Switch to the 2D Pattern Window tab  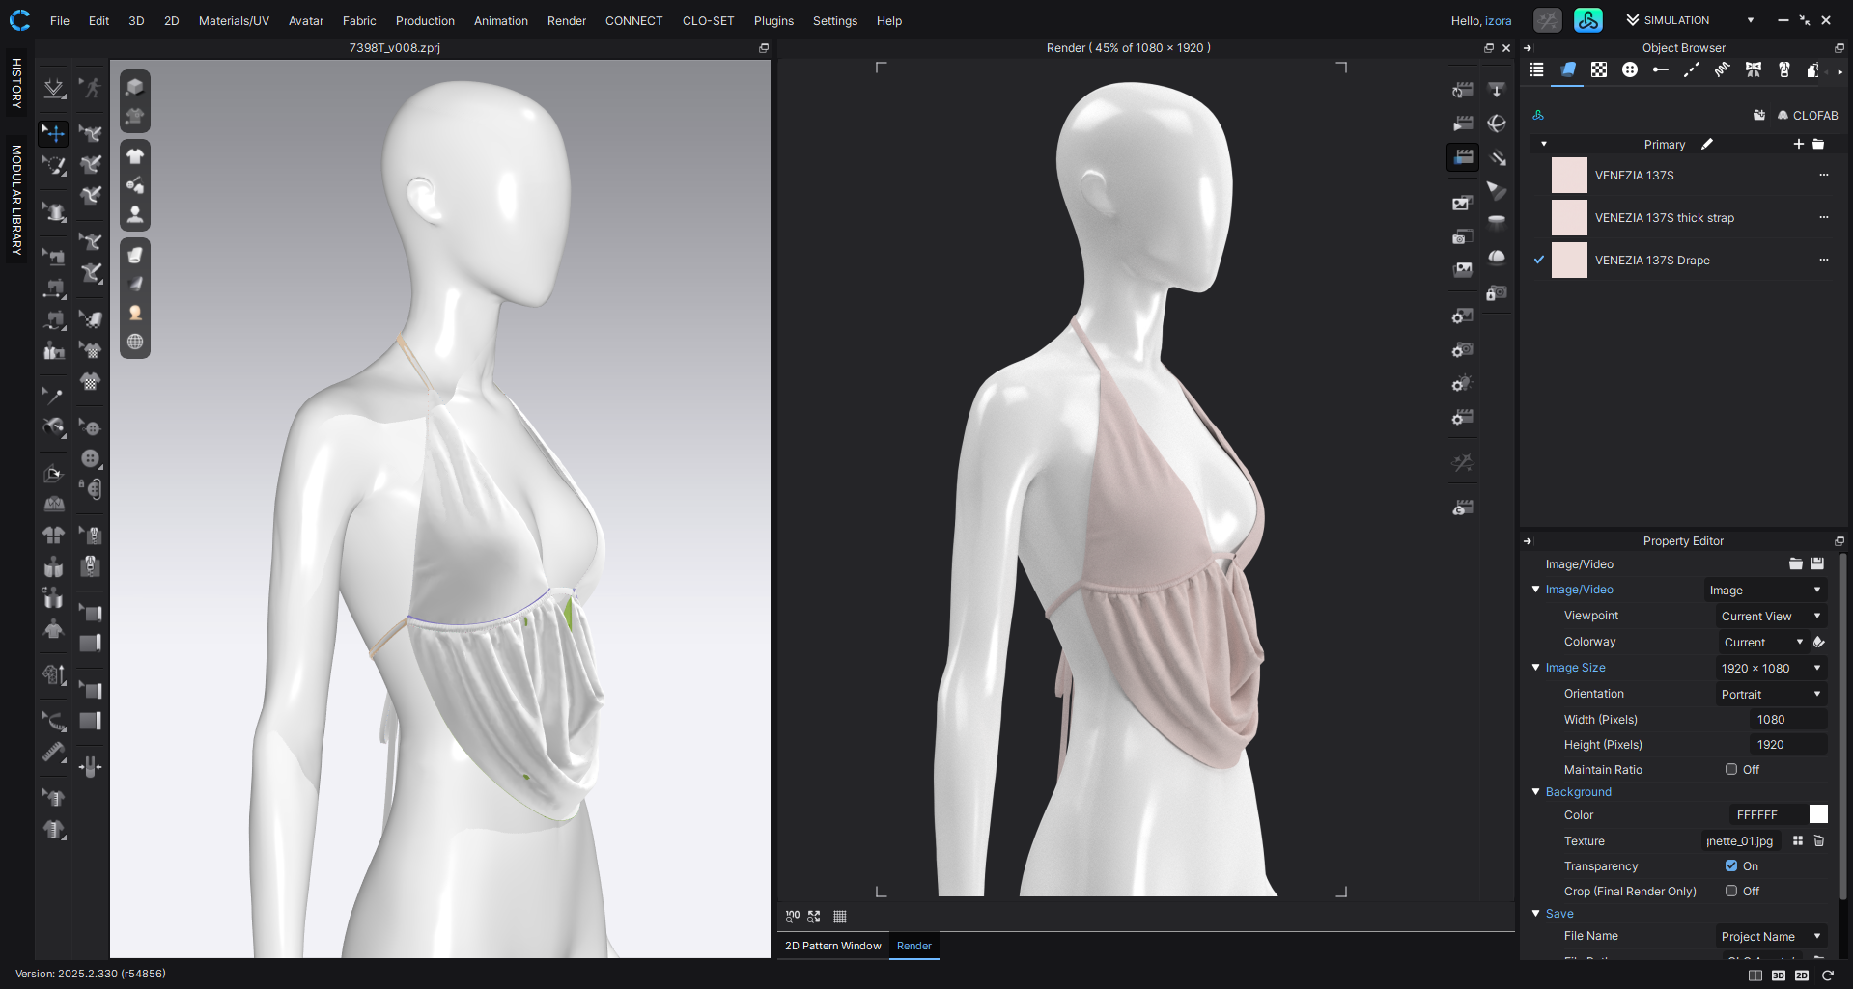(x=832, y=946)
